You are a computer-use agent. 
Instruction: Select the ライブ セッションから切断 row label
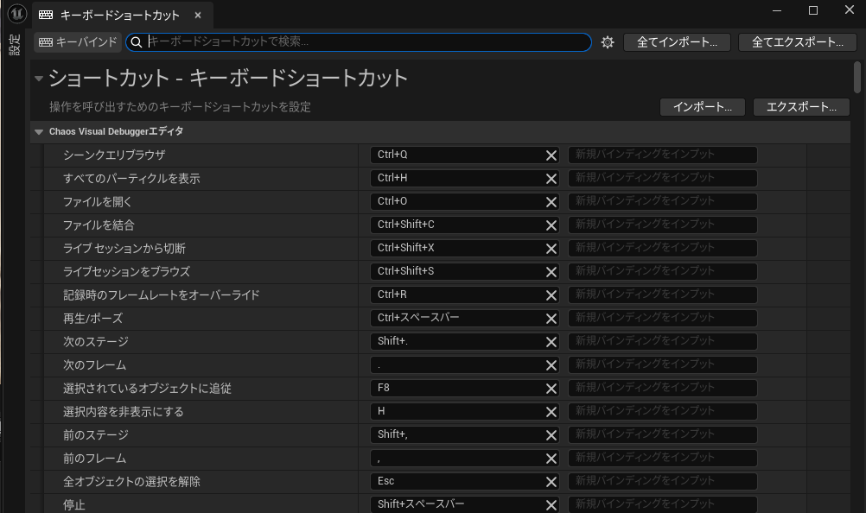tap(124, 249)
